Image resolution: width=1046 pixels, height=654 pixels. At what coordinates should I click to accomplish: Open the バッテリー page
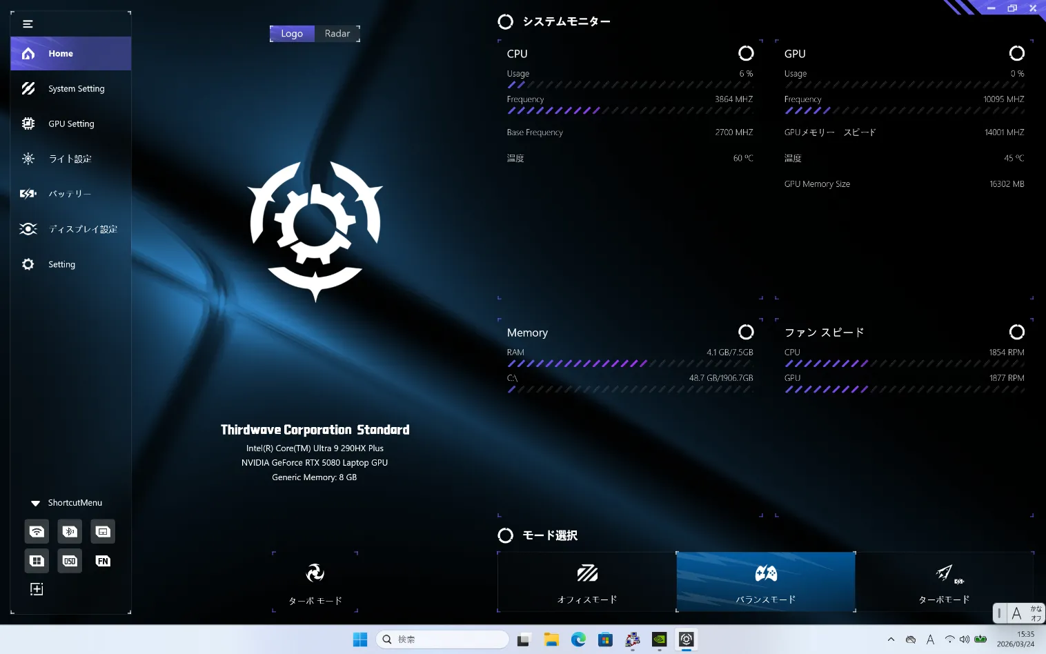tap(70, 194)
